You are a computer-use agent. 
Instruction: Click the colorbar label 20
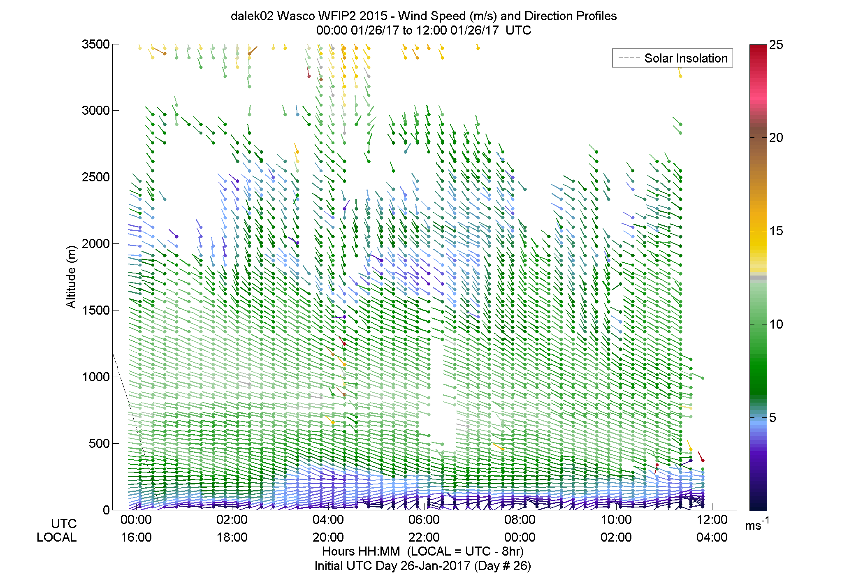[776, 138]
